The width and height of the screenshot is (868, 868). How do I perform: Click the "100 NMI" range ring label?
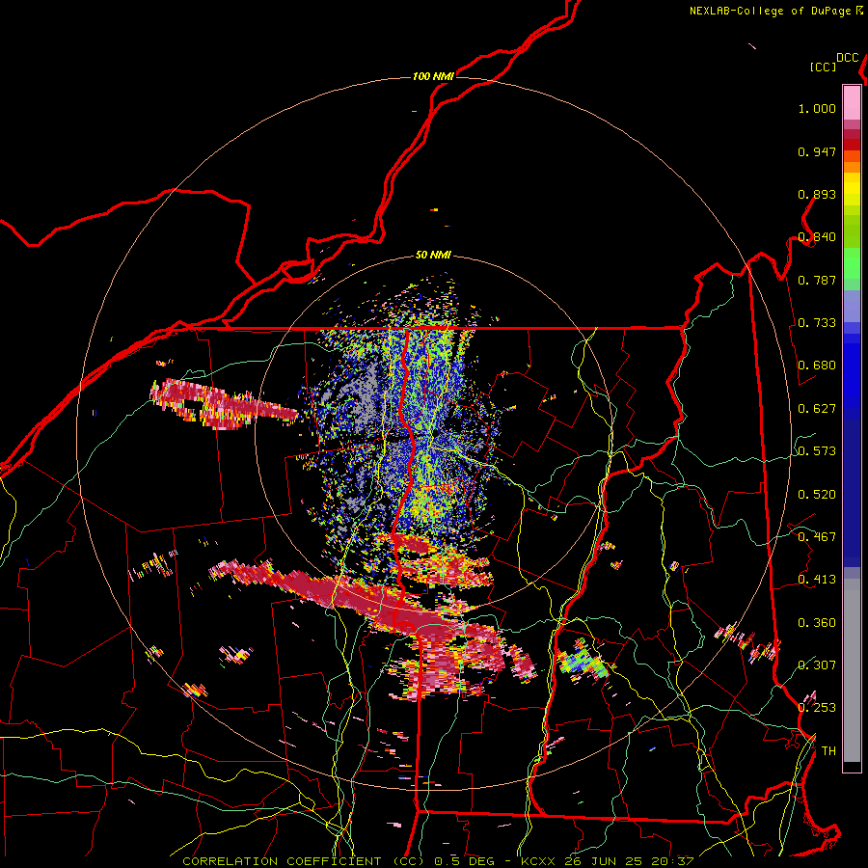(x=433, y=76)
